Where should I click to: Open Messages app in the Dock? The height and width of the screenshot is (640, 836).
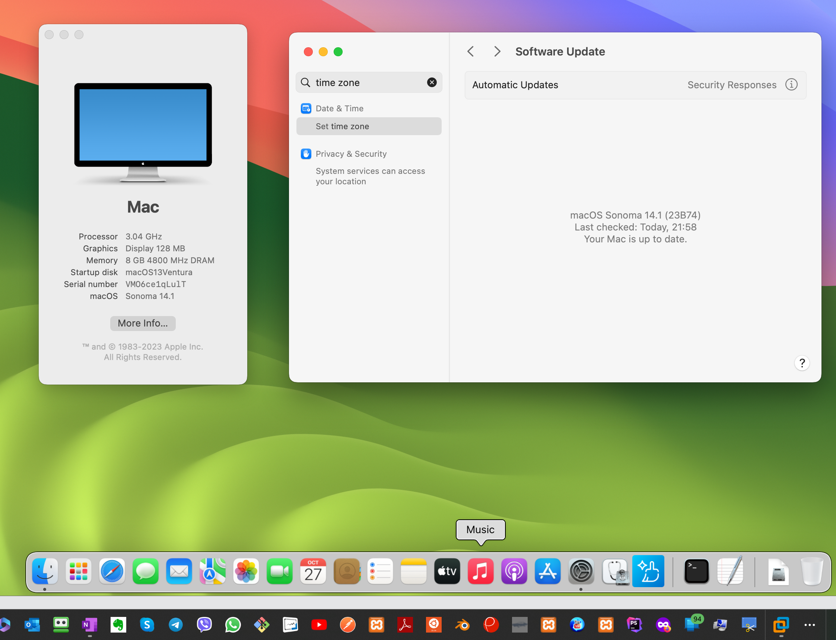pos(146,571)
